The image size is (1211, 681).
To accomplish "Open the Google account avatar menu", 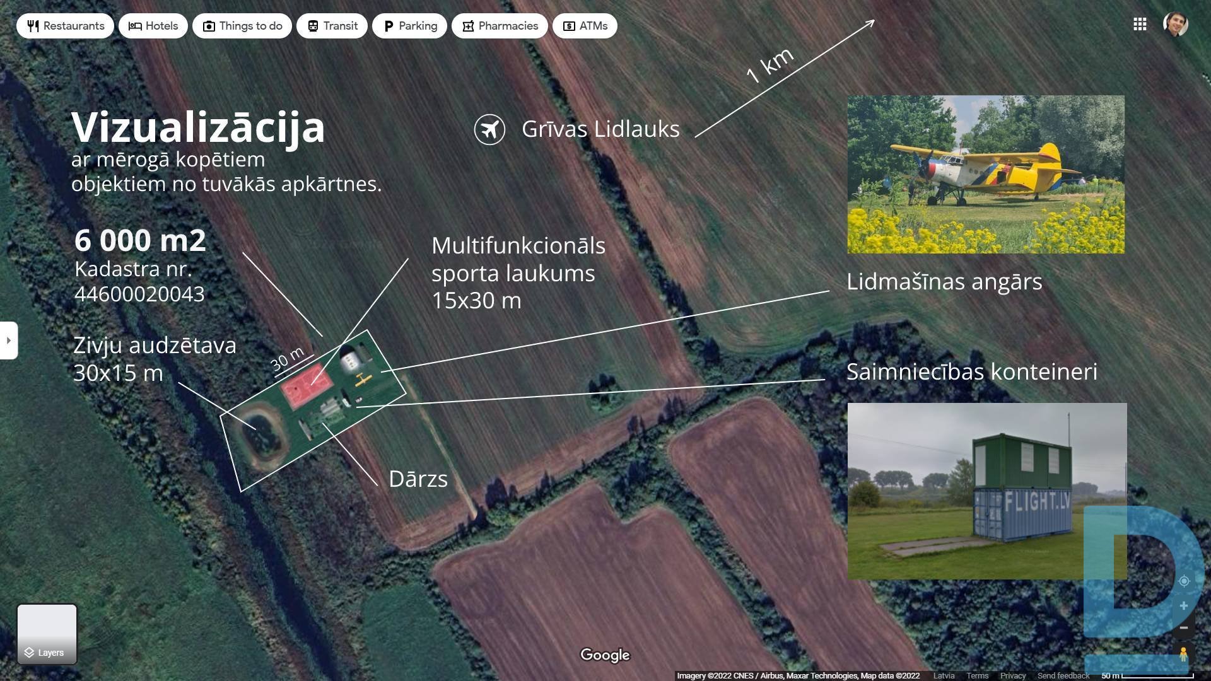I will (x=1175, y=25).
